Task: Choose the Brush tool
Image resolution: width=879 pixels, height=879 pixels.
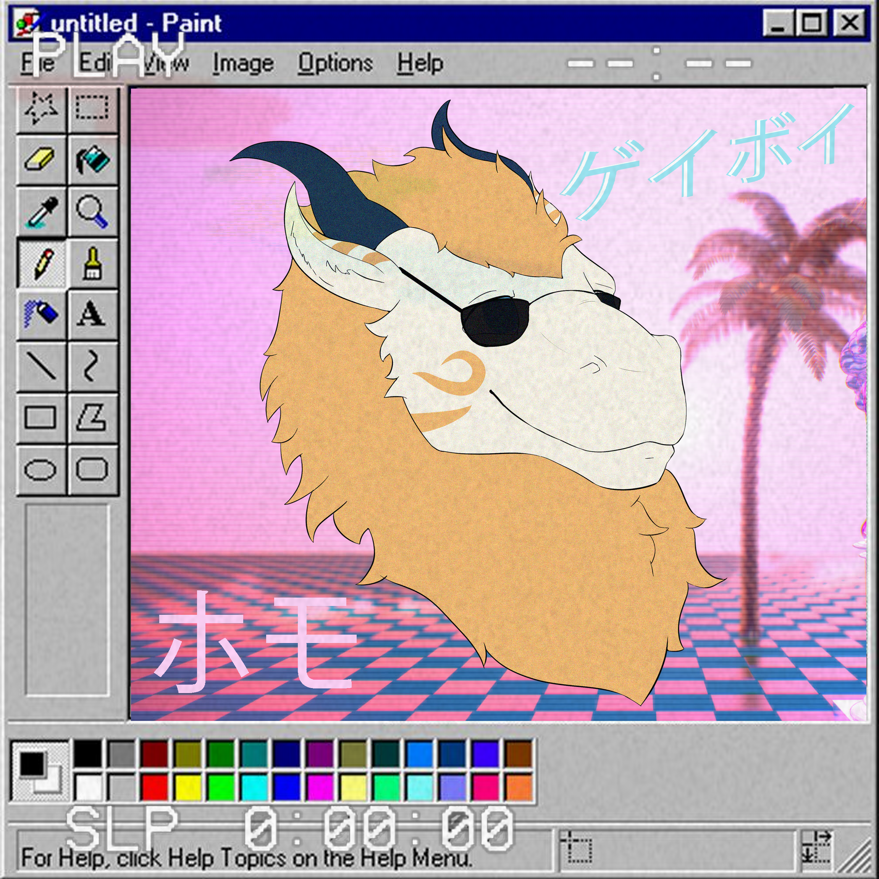Action: pyautogui.click(x=92, y=263)
